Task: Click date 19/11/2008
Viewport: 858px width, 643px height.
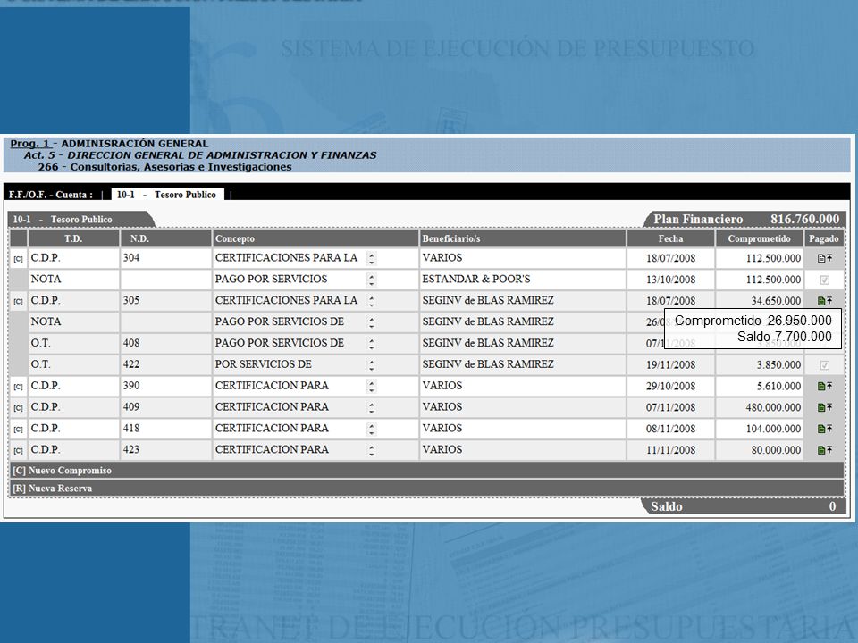Action: pyautogui.click(x=671, y=364)
